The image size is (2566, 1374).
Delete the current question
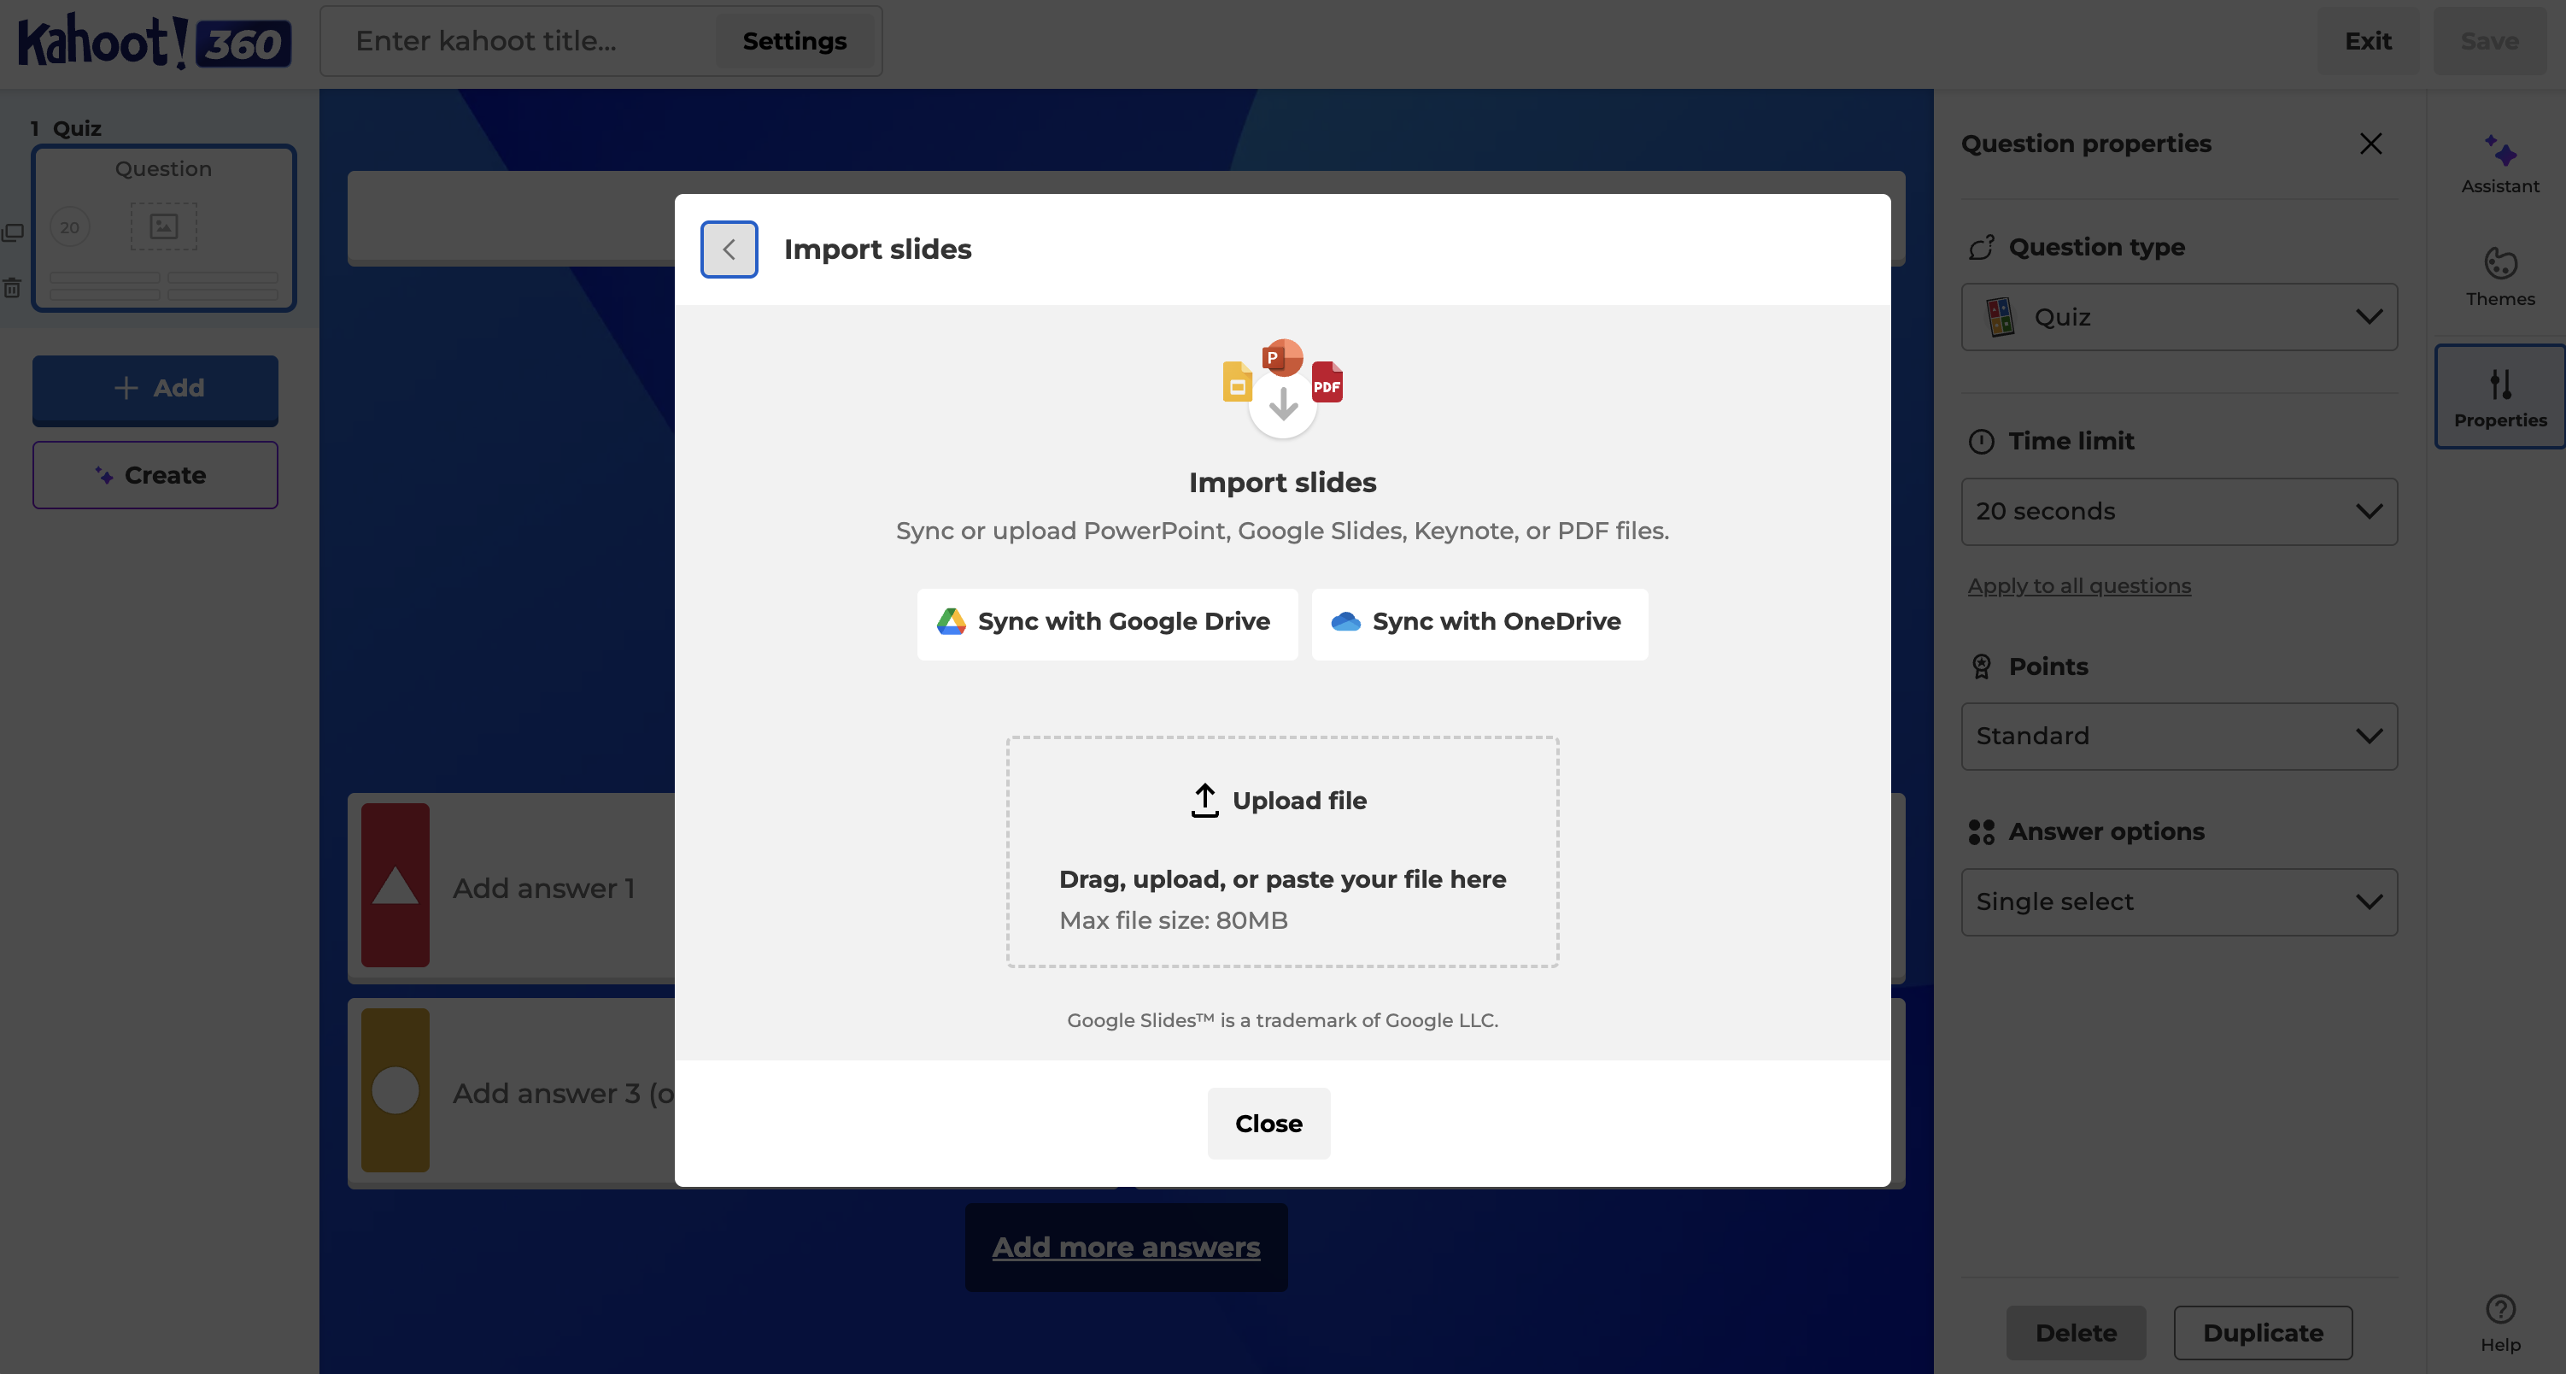coord(2076,1332)
